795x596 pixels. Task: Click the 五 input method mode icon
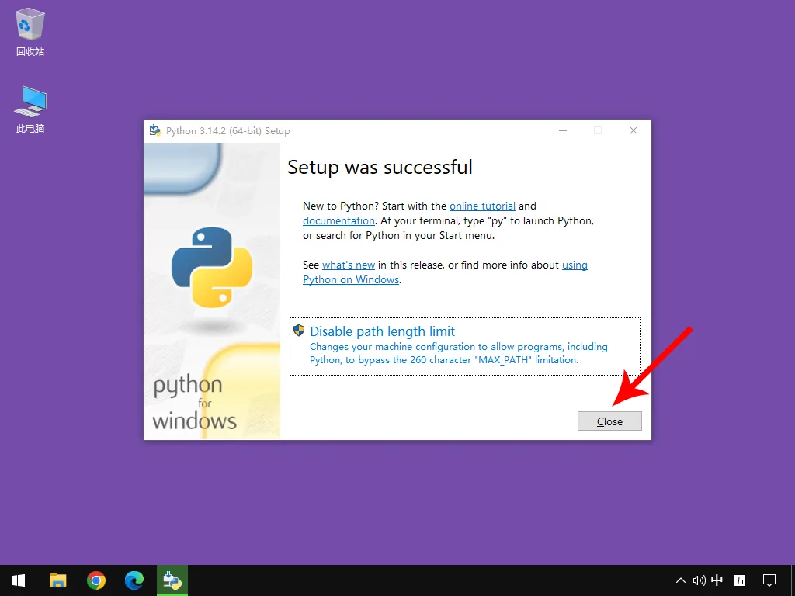click(740, 580)
